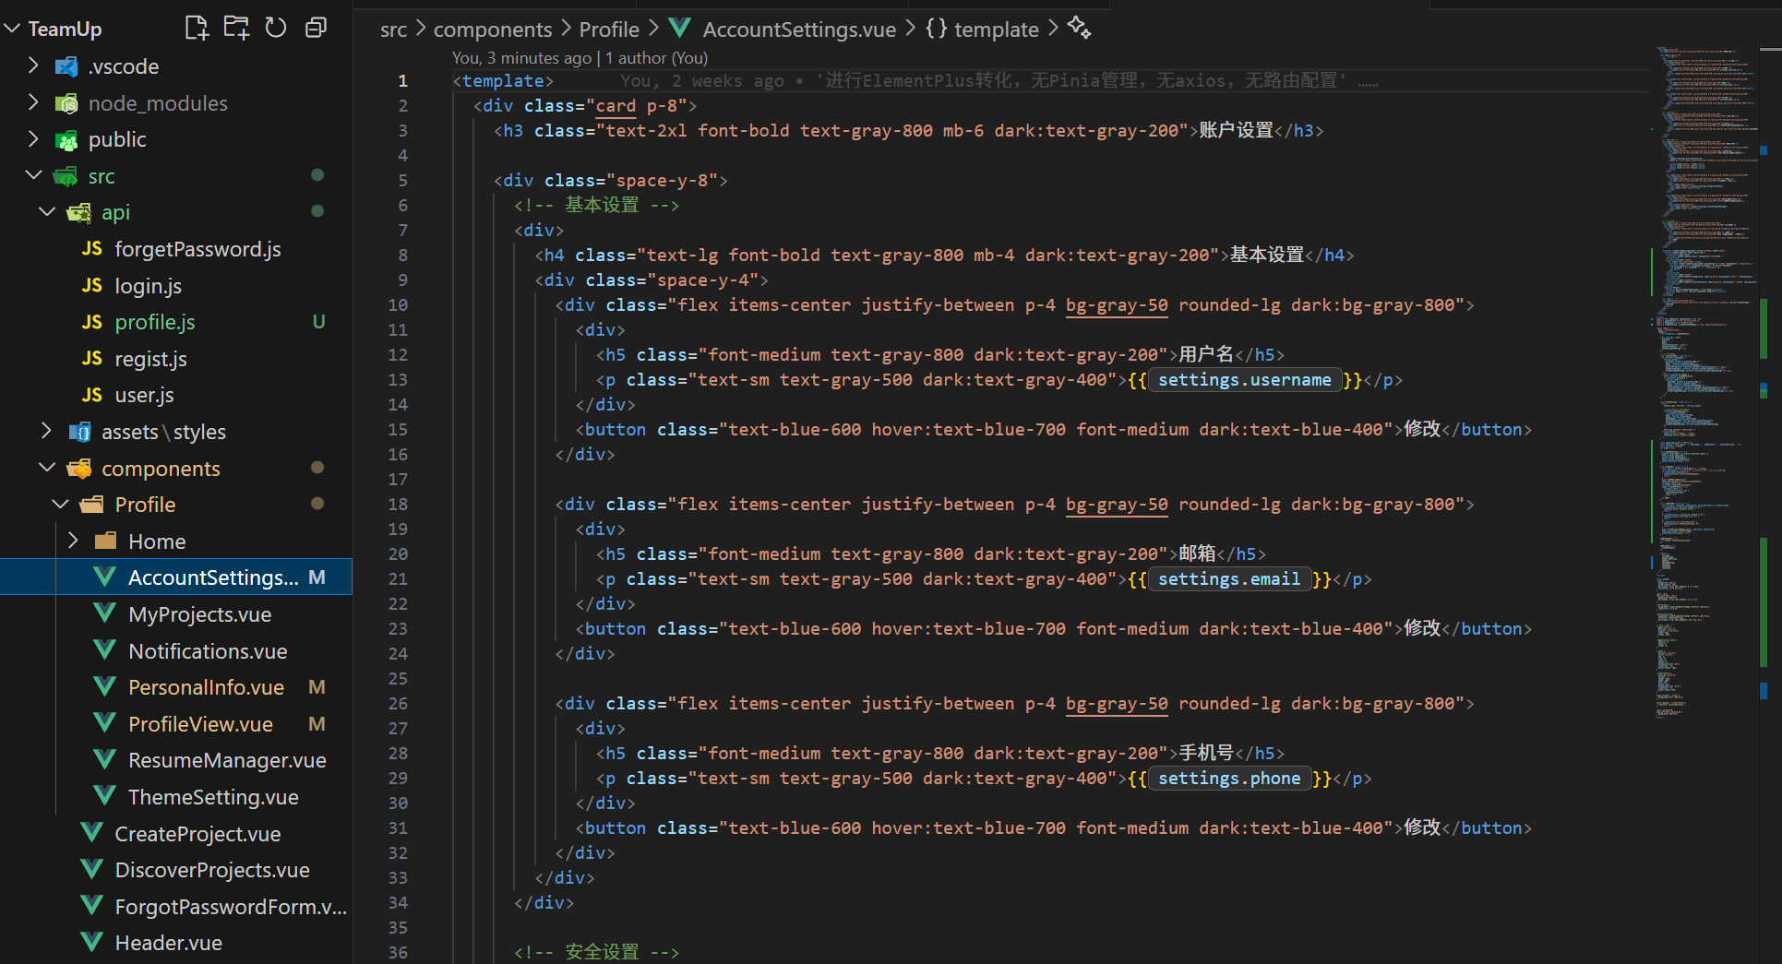
Task: Select template symbol in the breadcrumb
Action: point(997,30)
